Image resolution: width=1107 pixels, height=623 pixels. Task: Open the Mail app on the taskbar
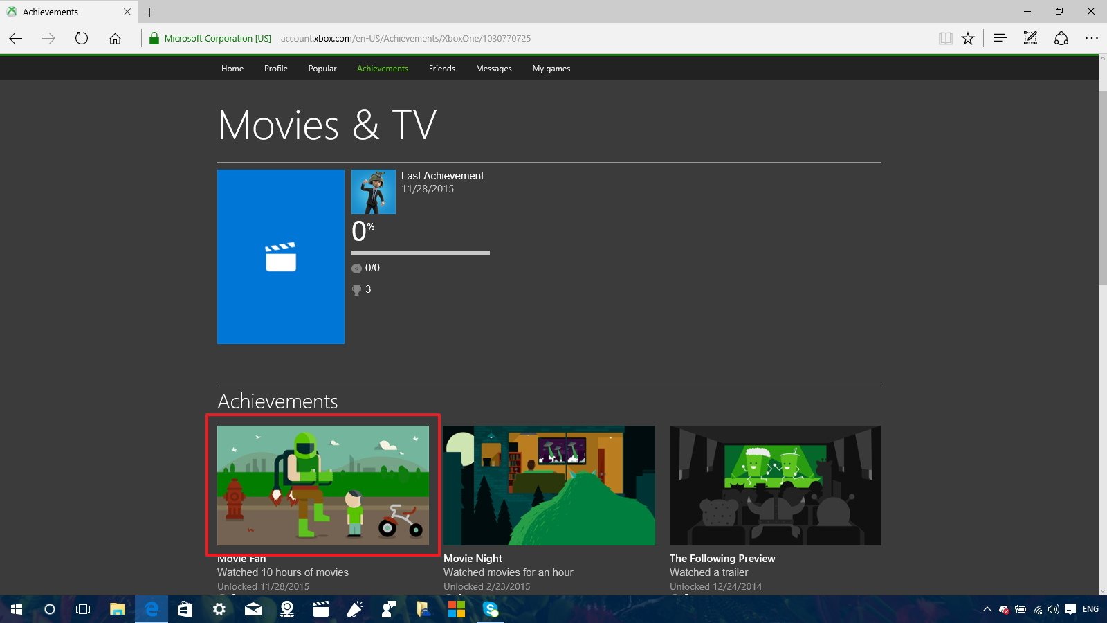(253, 609)
